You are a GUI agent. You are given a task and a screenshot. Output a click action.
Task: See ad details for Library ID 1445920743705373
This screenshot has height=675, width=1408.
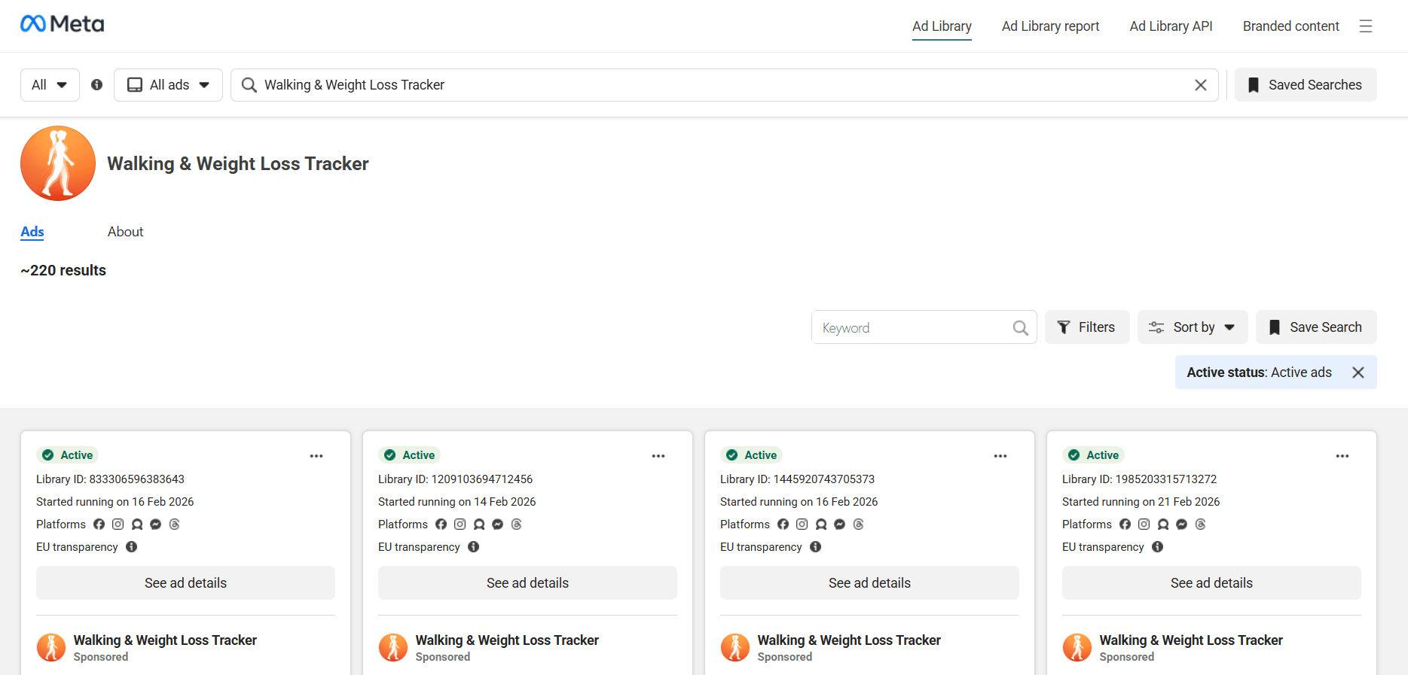pyautogui.click(x=869, y=583)
